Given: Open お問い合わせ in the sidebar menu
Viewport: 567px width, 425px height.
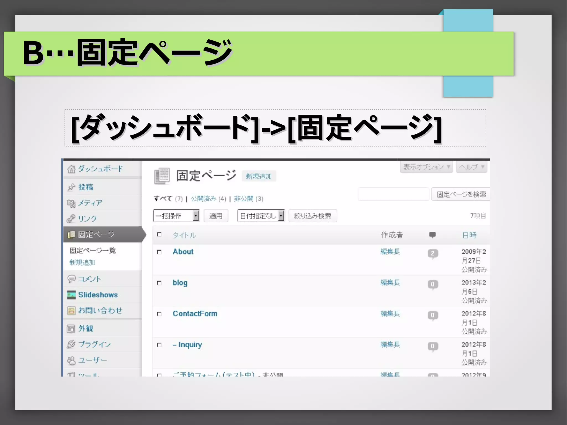Looking at the screenshot, I should pos(100,311).
